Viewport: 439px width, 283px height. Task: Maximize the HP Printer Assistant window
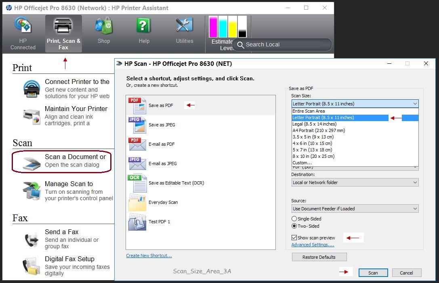[x=306, y=8]
